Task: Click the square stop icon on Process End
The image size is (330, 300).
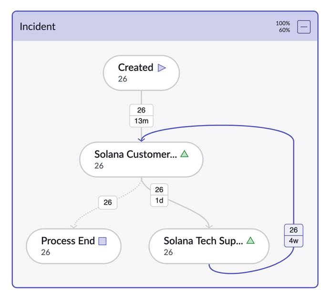Action: pos(103,241)
